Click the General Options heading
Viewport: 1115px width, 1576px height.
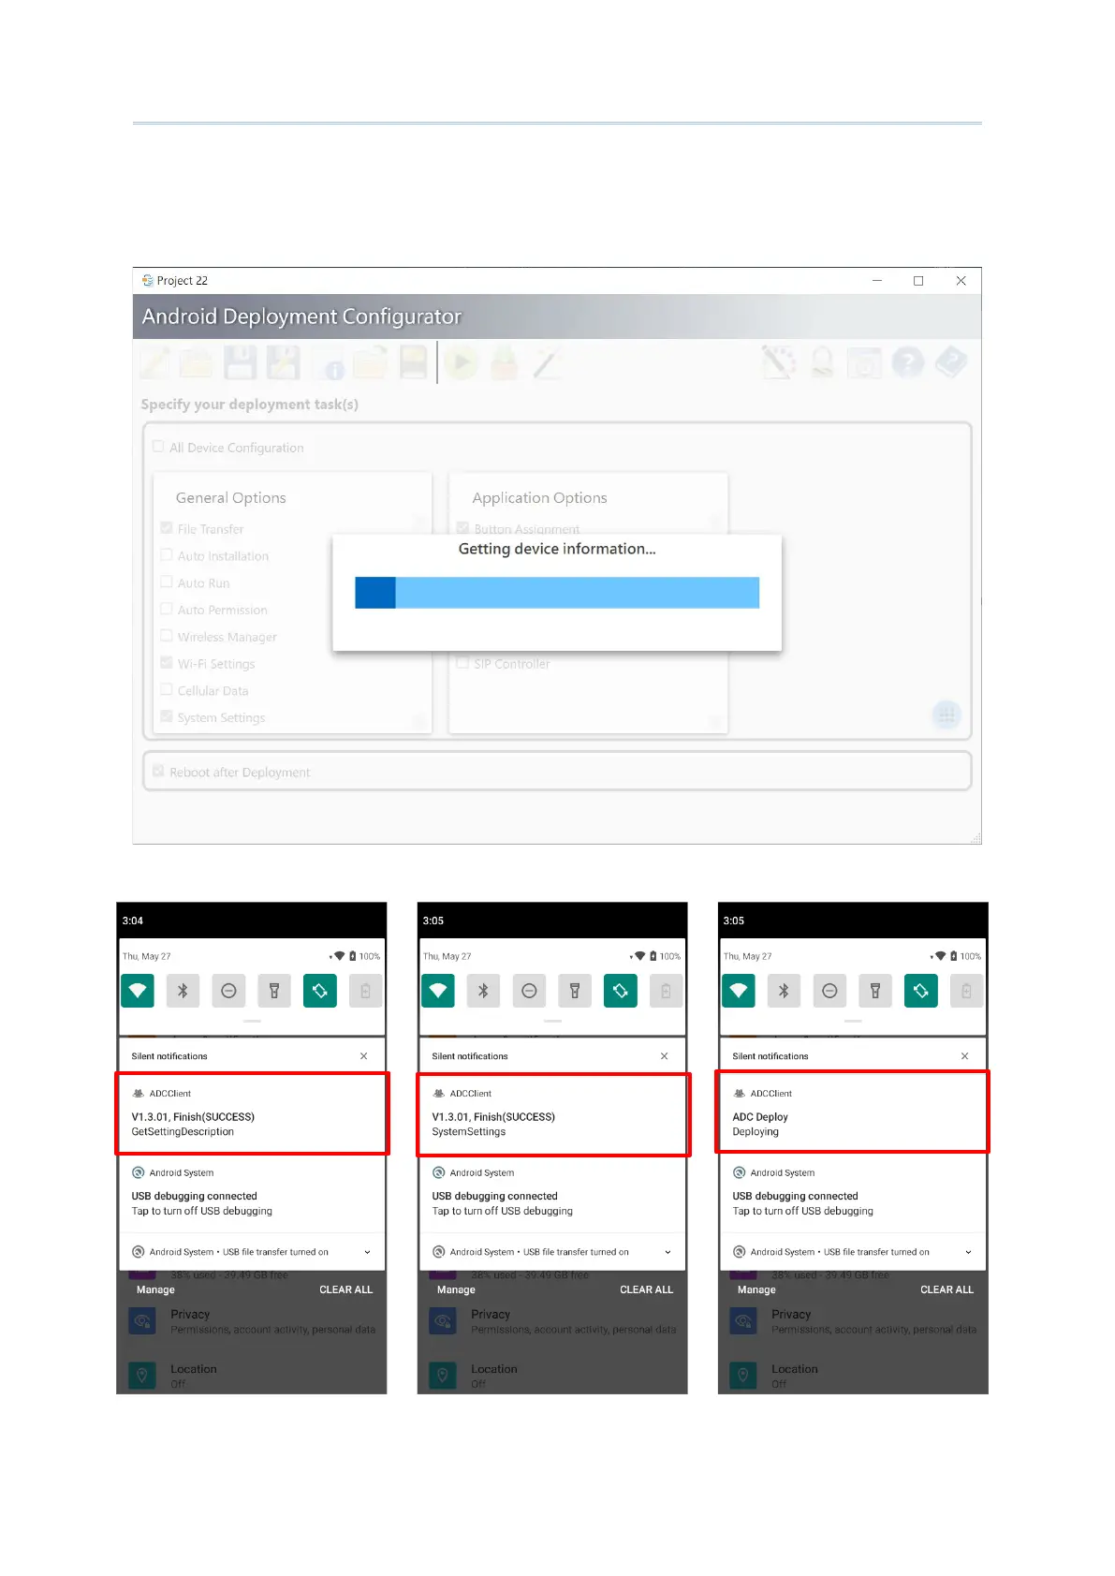[x=231, y=498]
